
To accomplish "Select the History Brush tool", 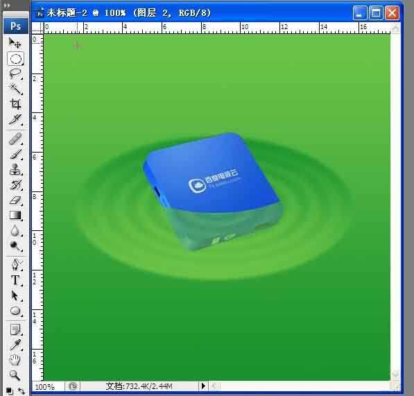I will (x=15, y=184).
